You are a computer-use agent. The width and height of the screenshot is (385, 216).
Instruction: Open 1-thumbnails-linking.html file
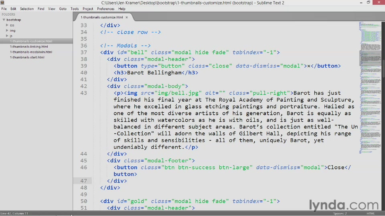pyautogui.click(x=29, y=46)
